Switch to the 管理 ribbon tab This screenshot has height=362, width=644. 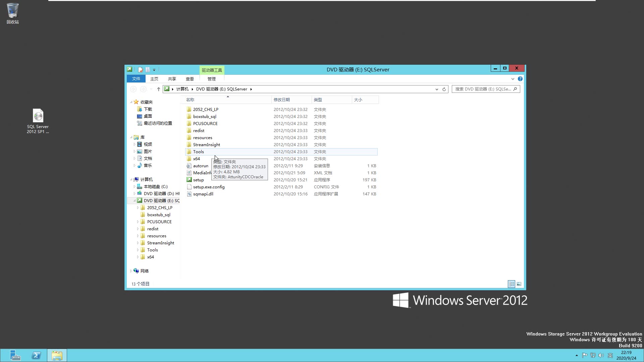tap(211, 79)
